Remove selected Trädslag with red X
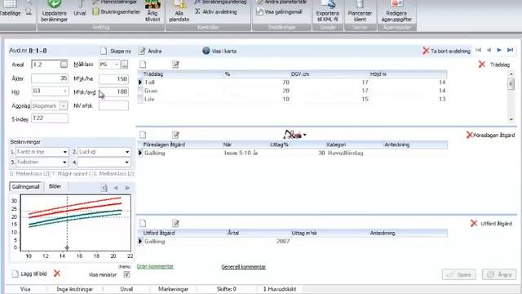The height and width of the screenshot is (294, 522). pos(482,65)
